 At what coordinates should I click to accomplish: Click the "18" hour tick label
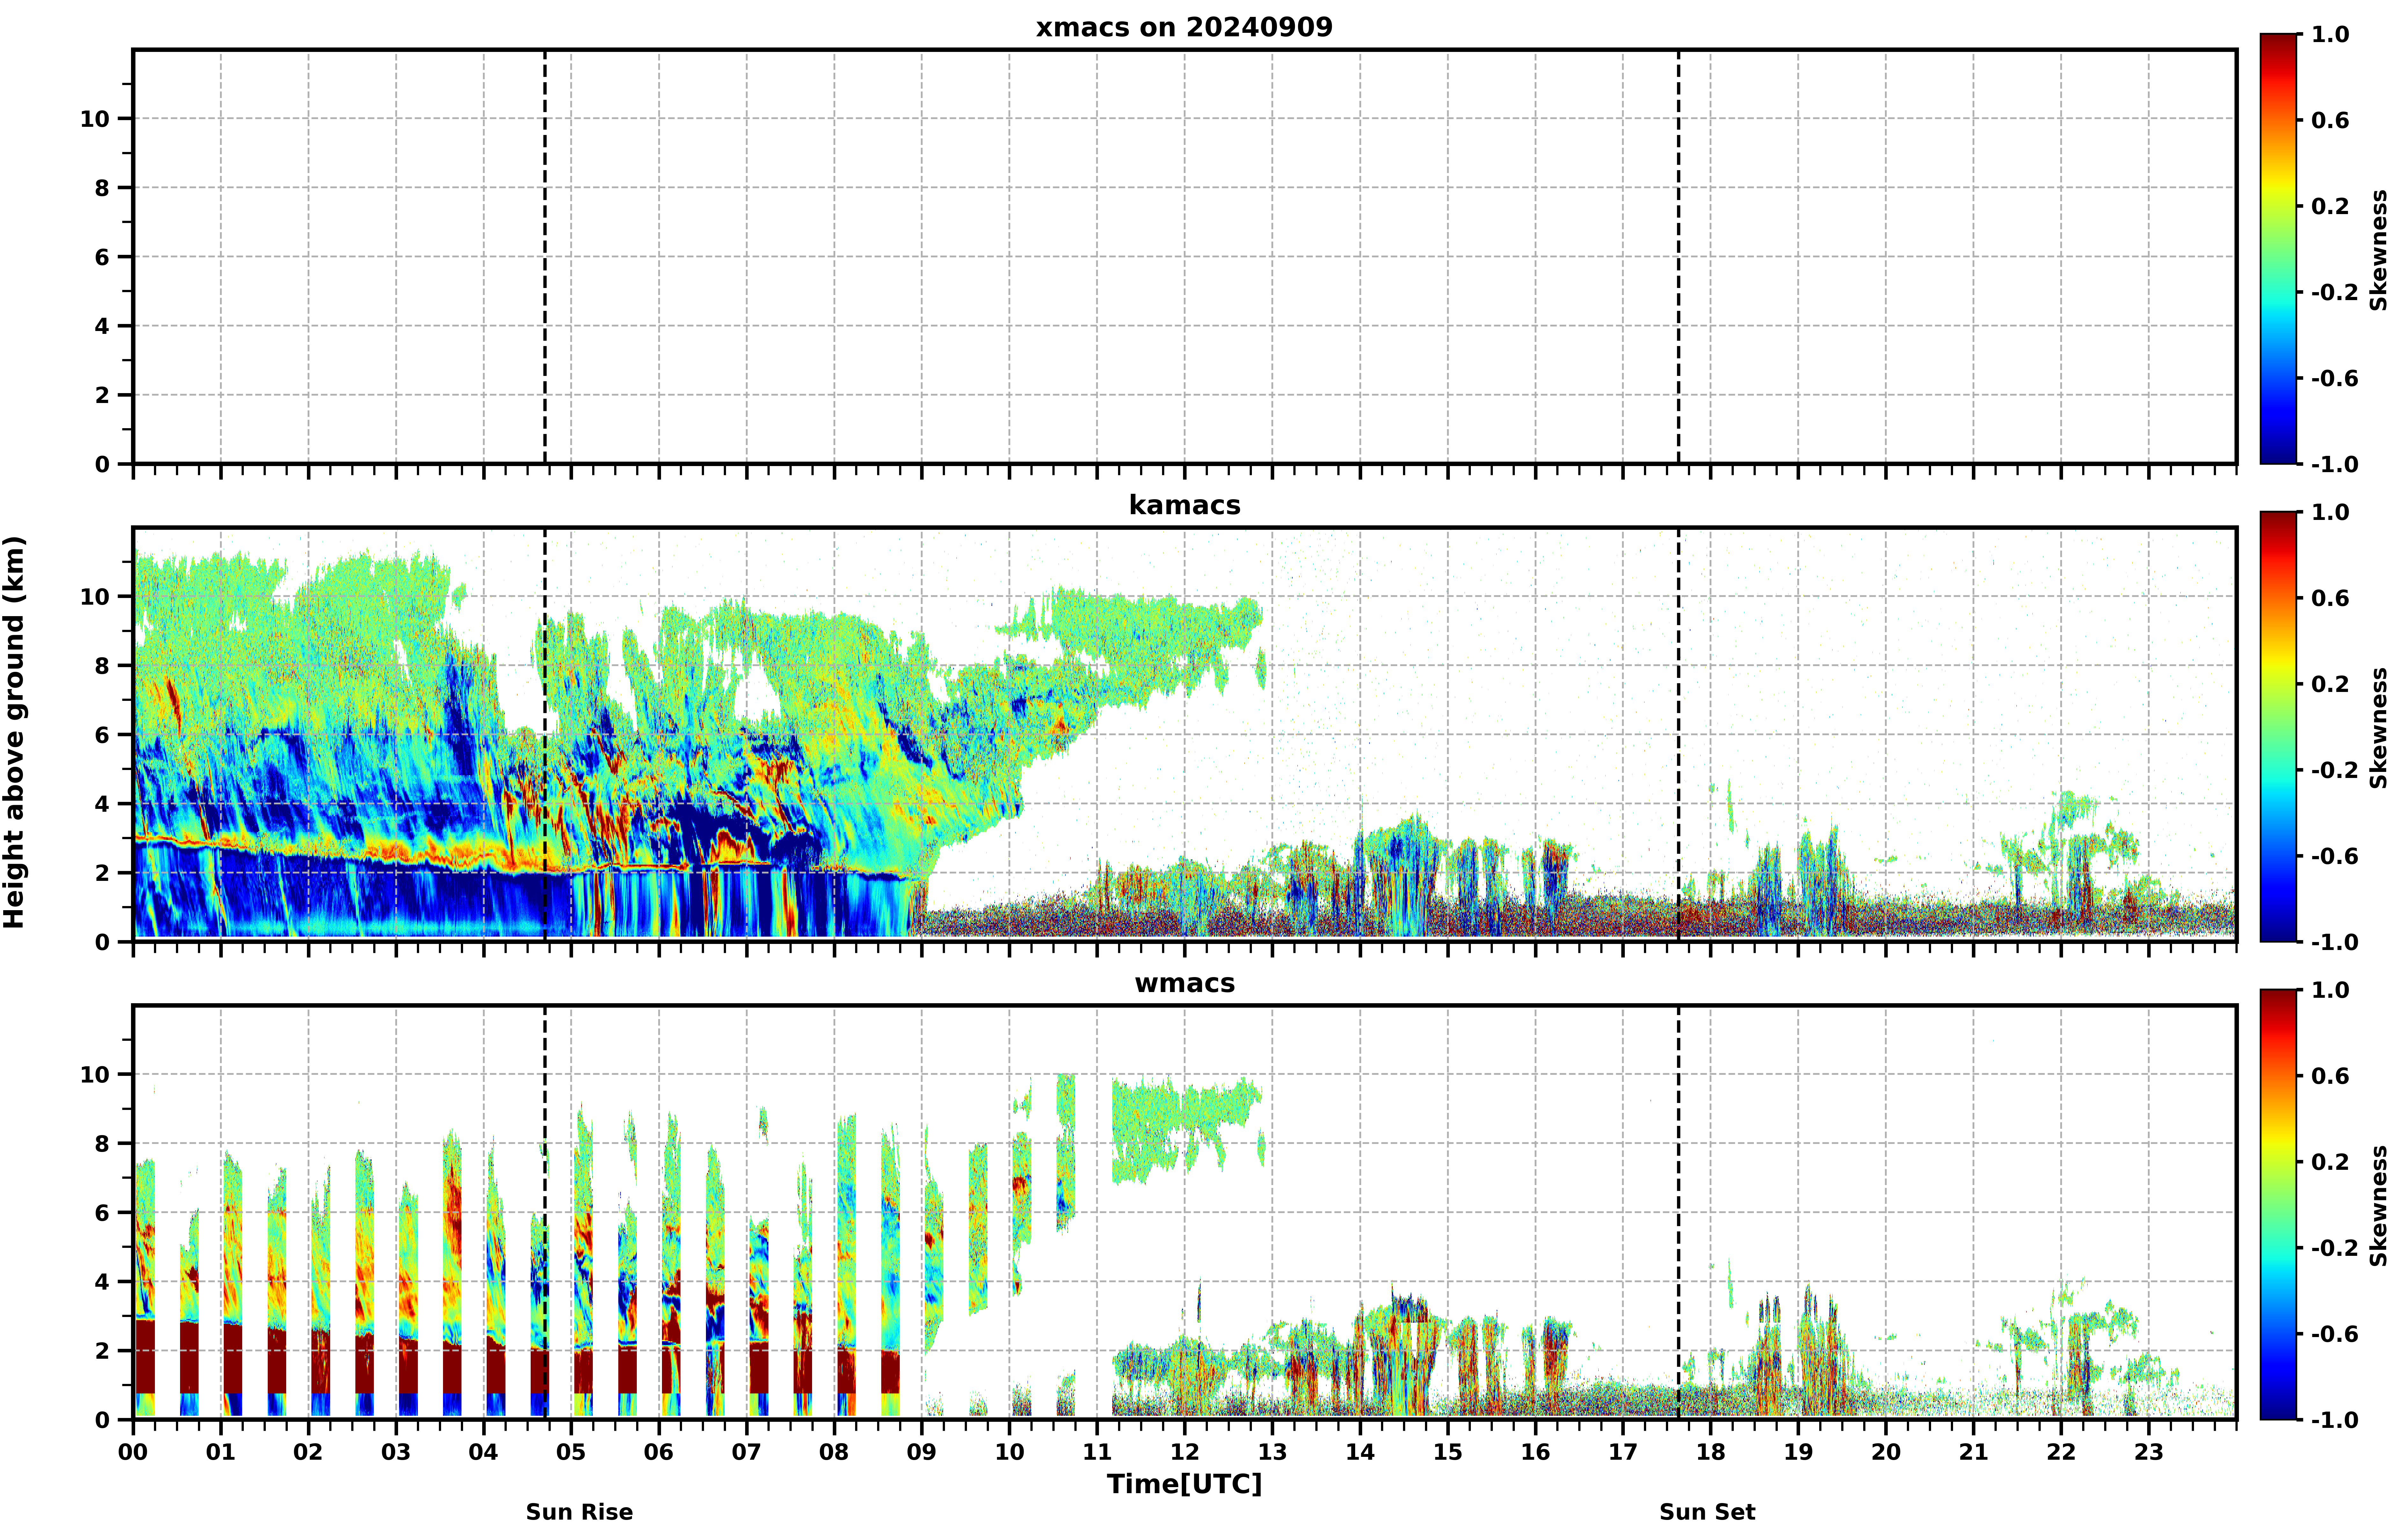tap(1711, 1452)
